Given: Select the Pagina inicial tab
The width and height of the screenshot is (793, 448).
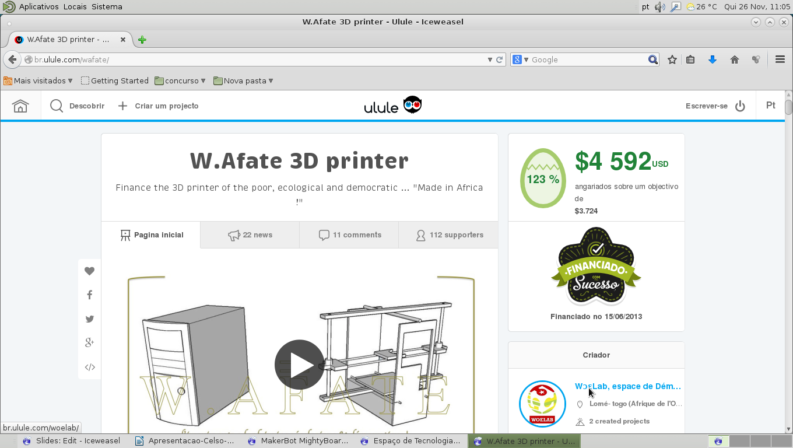Looking at the screenshot, I should [151, 235].
